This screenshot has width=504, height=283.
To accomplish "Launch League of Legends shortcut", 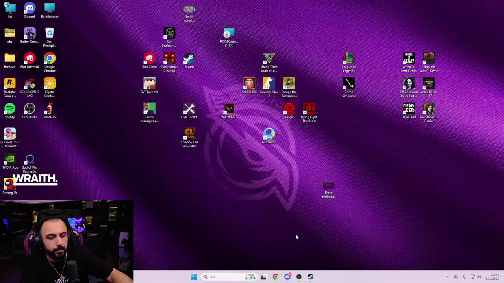I will pos(349,62).
